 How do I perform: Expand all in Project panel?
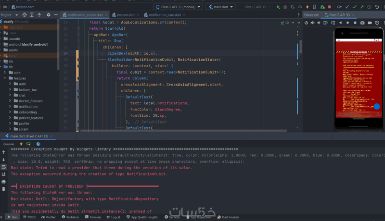(32, 15)
